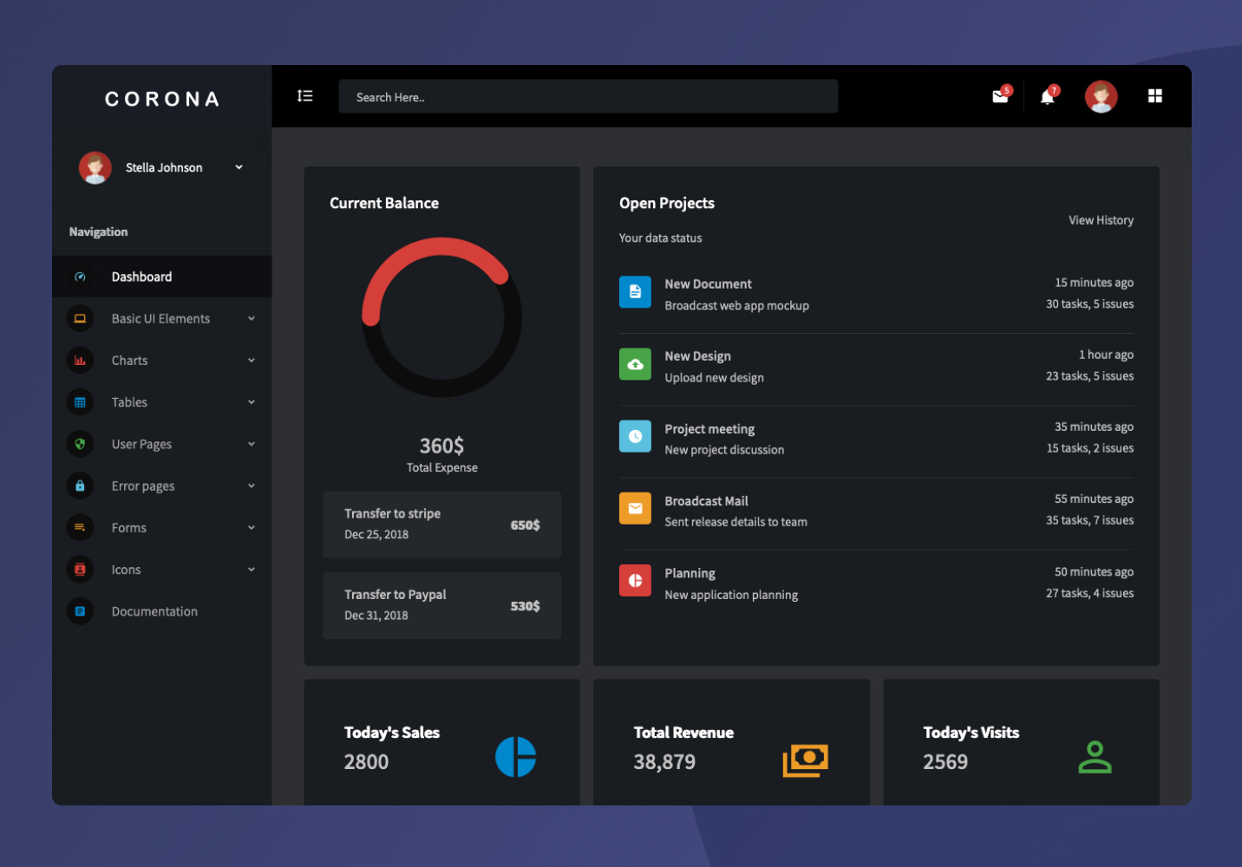This screenshot has width=1242, height=867.
Task: Select Tables in the sidebar
Action: [162, 402]
